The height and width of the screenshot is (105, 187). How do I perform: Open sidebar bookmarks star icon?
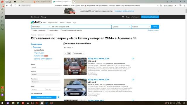pyautogui.click(x=2, y=13)
